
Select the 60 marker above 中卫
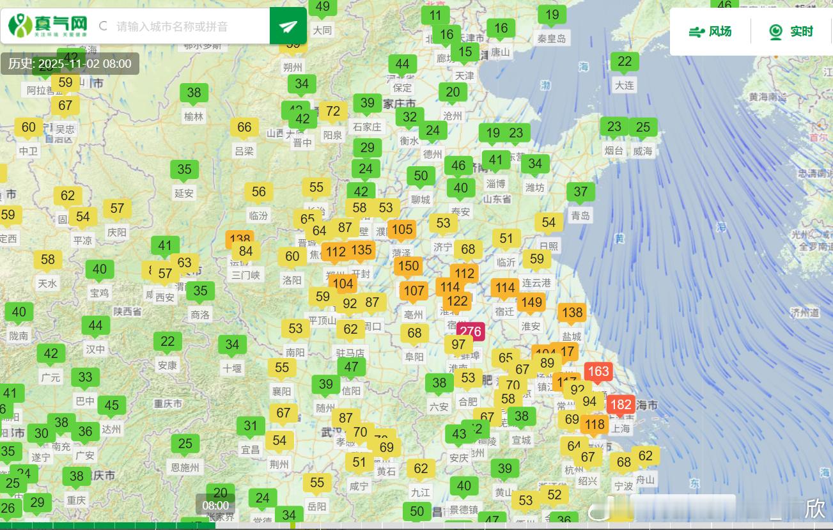[29, 127]
